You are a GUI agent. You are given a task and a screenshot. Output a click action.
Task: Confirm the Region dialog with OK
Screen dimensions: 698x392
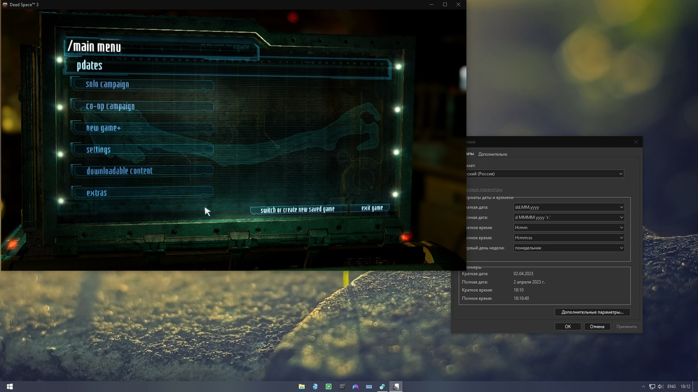pos(568,327)
